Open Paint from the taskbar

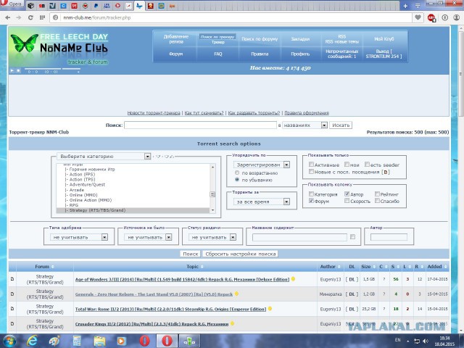click(54, 341)
